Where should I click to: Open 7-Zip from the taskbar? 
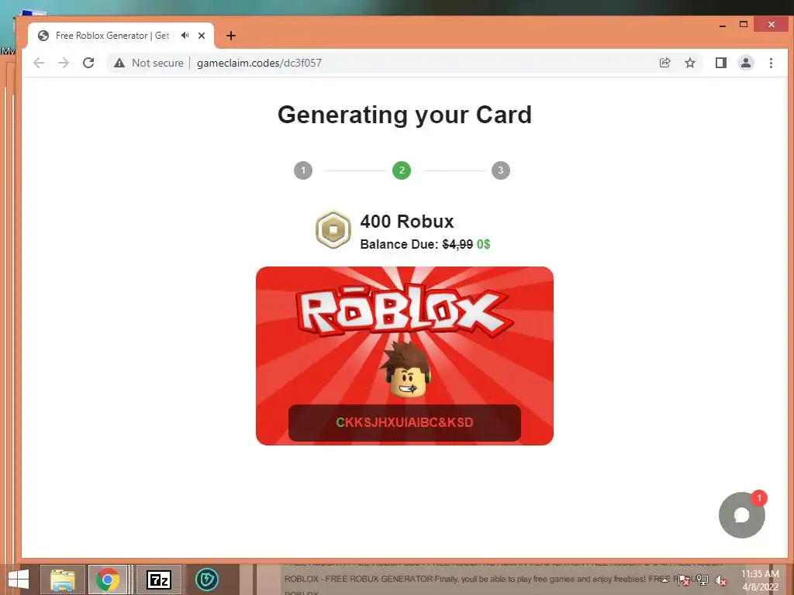point(158,580)
